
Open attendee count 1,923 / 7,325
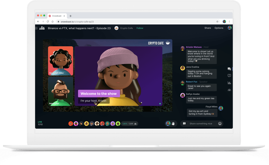[130, 124]
